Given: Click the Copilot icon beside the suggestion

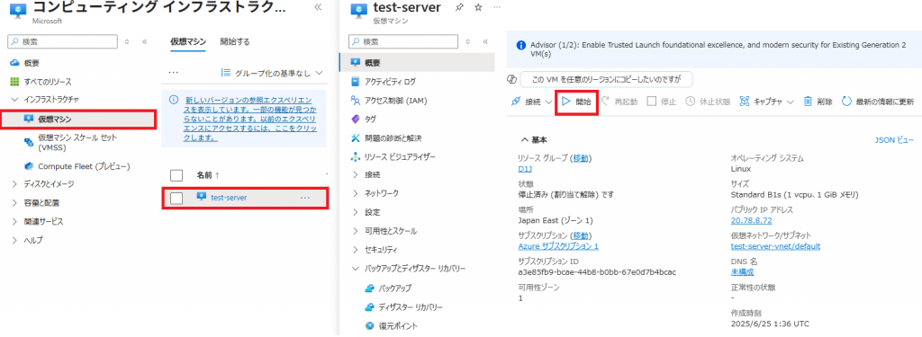Looking at the screenshot, I should (511, 79).
